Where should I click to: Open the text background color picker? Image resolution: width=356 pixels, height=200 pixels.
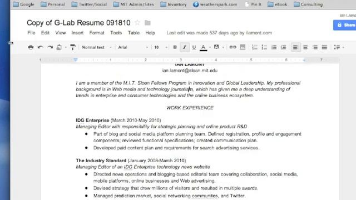(216, 47)
